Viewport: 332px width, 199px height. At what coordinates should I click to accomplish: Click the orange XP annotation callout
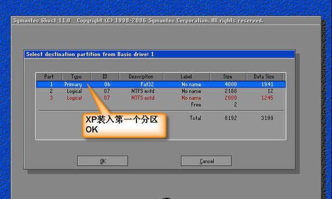click(124, 125)
